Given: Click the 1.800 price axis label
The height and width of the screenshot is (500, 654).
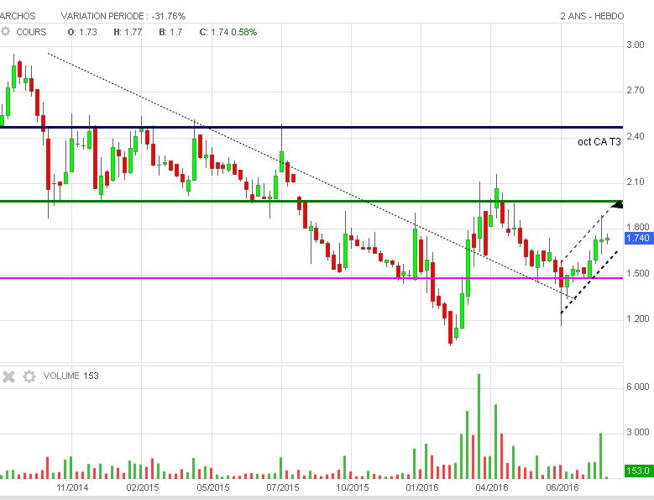Looking at the screenshot, I should pyautogui.click(x=638, y=228).
